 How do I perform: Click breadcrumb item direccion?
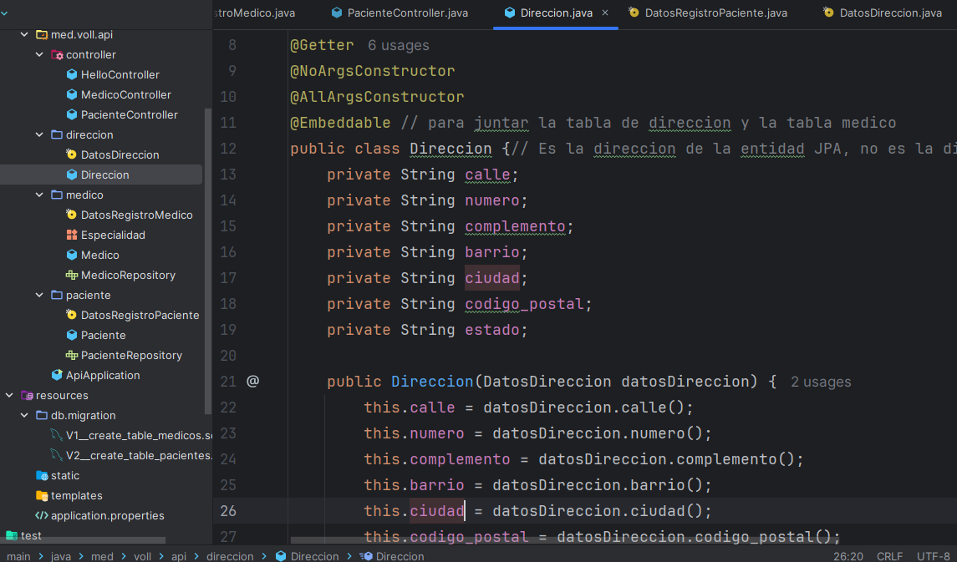(x=230, y=556)
